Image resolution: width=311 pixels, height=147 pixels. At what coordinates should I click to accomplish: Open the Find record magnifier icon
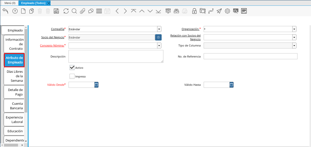pyautogui.click(x=74, y=11)
